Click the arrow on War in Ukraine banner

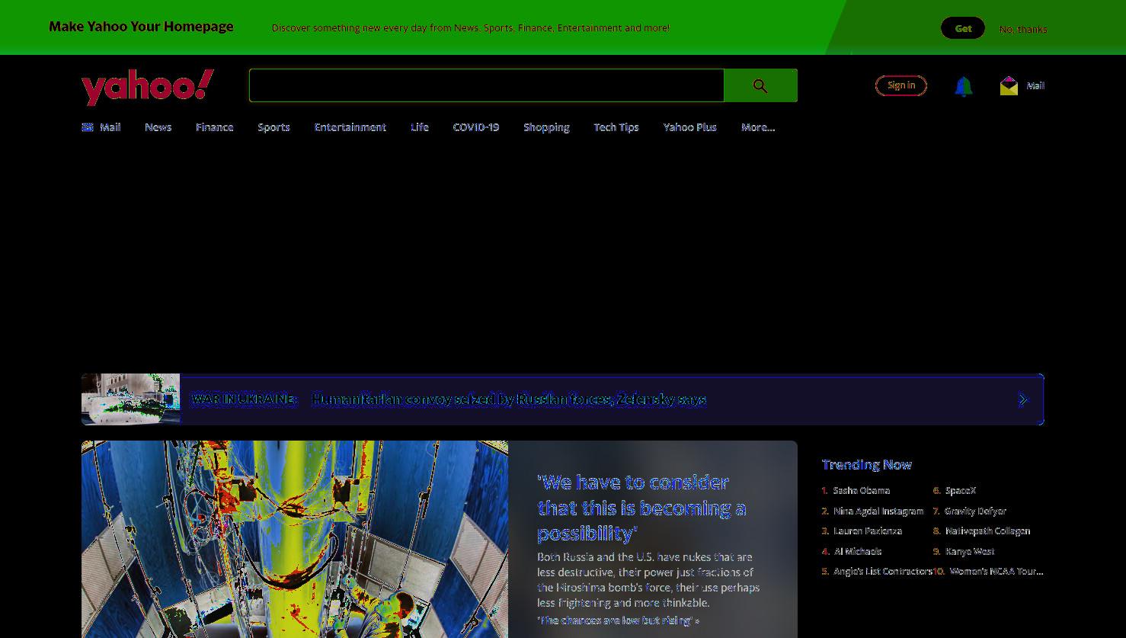(1022, 399)
